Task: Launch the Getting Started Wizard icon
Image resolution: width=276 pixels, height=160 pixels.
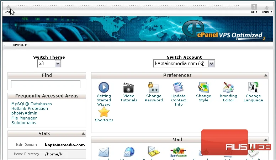Action: tap(103, 87)
